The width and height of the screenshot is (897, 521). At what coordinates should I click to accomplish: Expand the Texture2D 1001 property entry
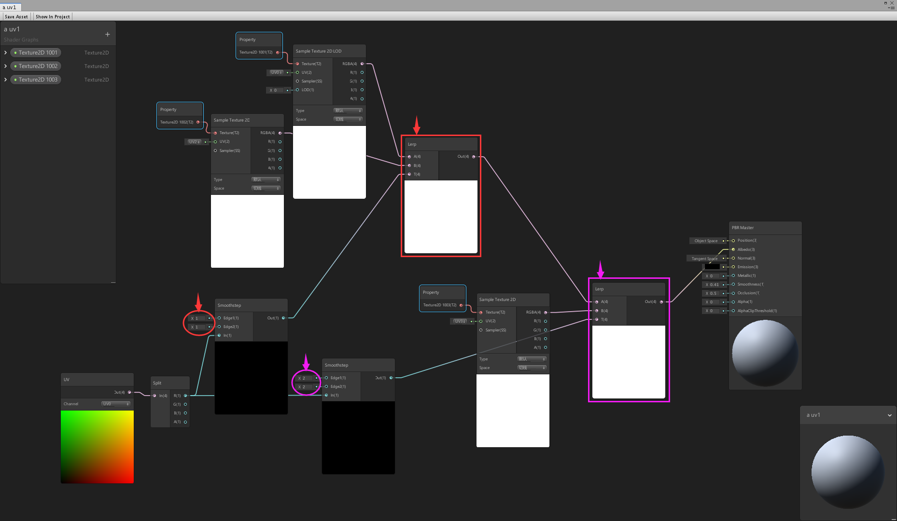pos(5,53)
